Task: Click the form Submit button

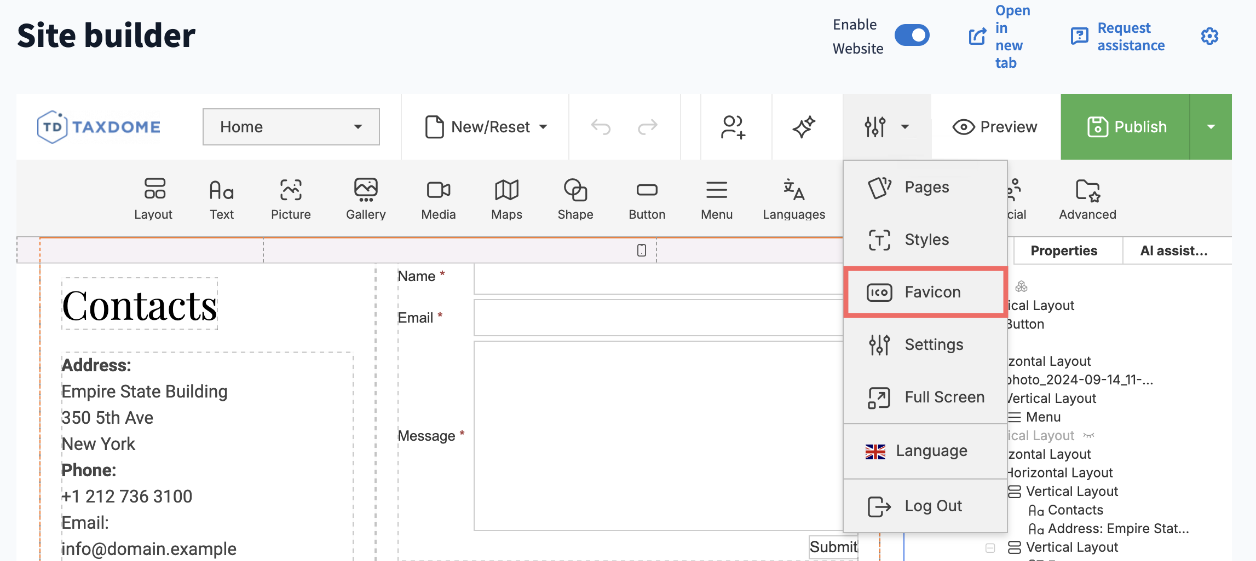Action: coord(833,547)
